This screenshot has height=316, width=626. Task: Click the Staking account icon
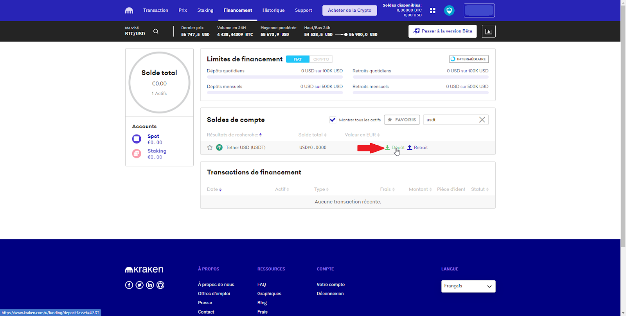137,153
